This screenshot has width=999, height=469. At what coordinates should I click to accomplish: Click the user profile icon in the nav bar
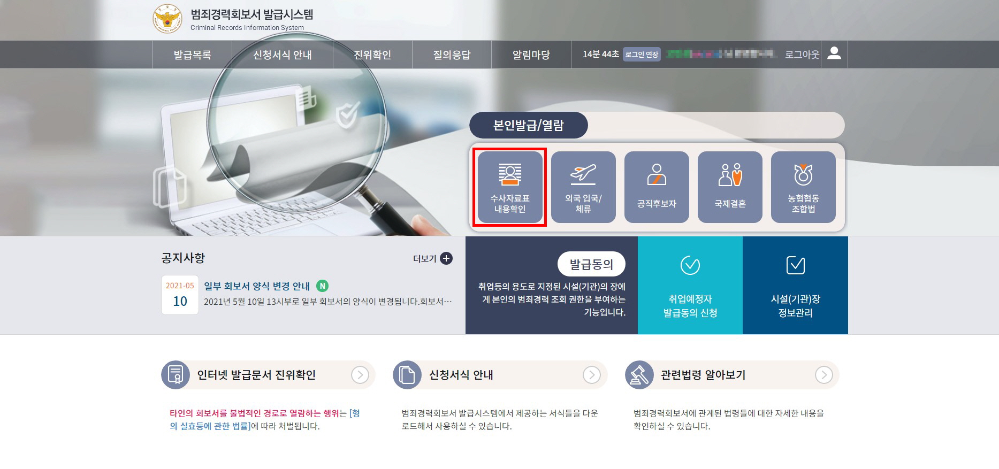click(834, 54)
